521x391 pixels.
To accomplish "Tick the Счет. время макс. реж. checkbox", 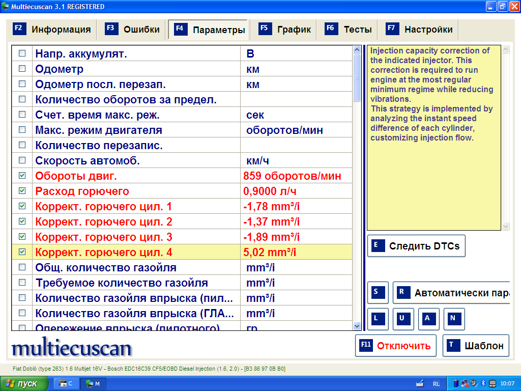I will [22, 115].
